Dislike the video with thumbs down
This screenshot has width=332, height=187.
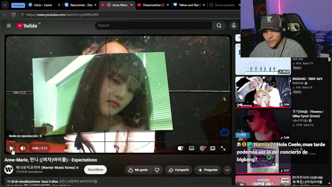tap(157, 170)
